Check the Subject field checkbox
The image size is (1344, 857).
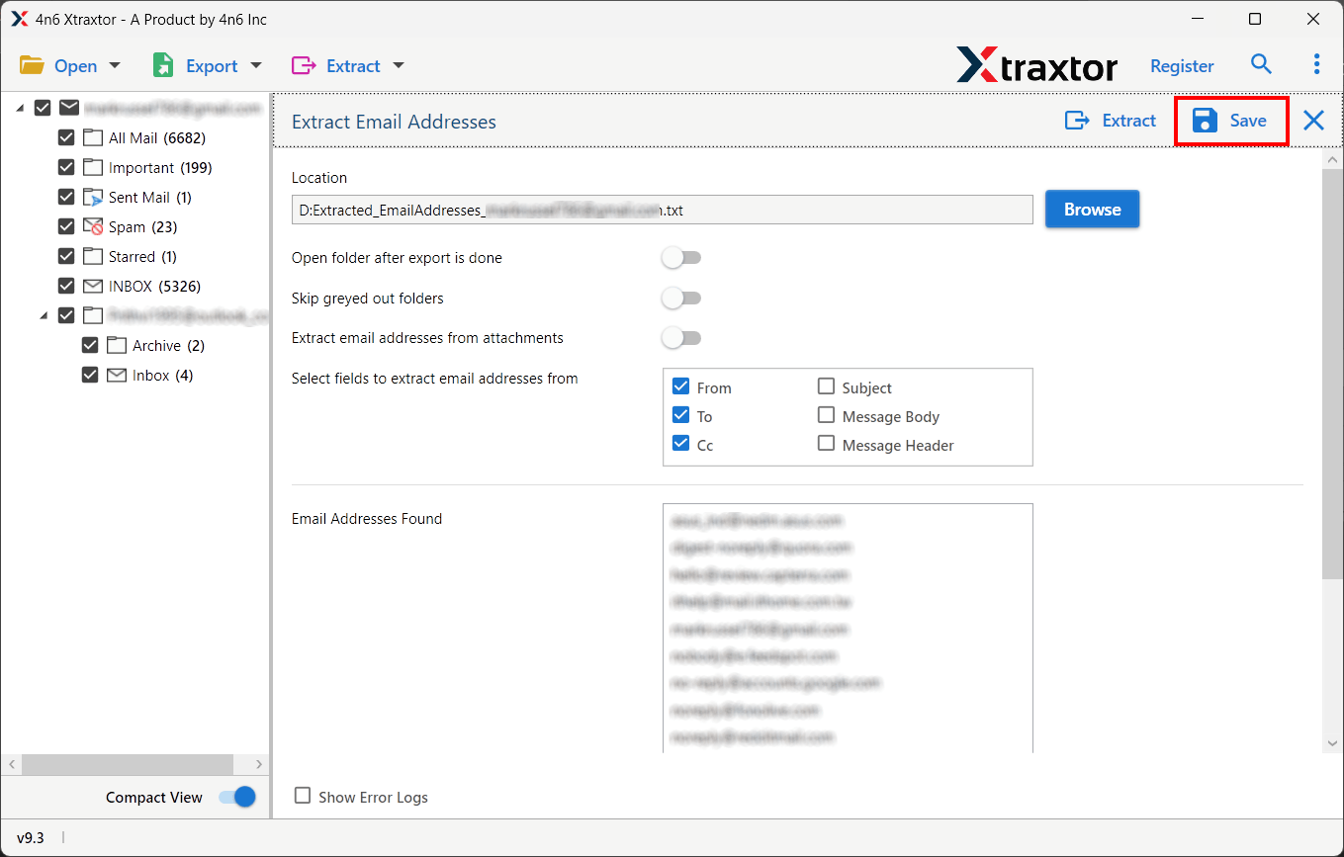pyautogui.click(x=827, y=386)
